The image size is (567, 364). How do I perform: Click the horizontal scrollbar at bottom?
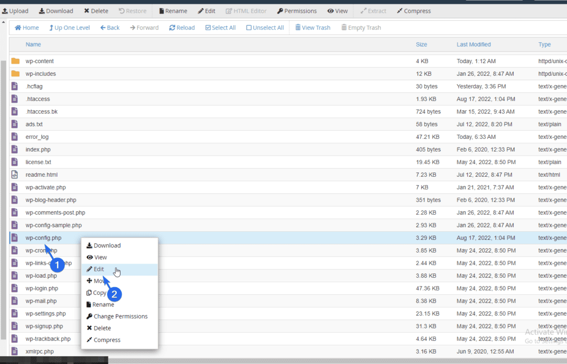coord(336,361)
